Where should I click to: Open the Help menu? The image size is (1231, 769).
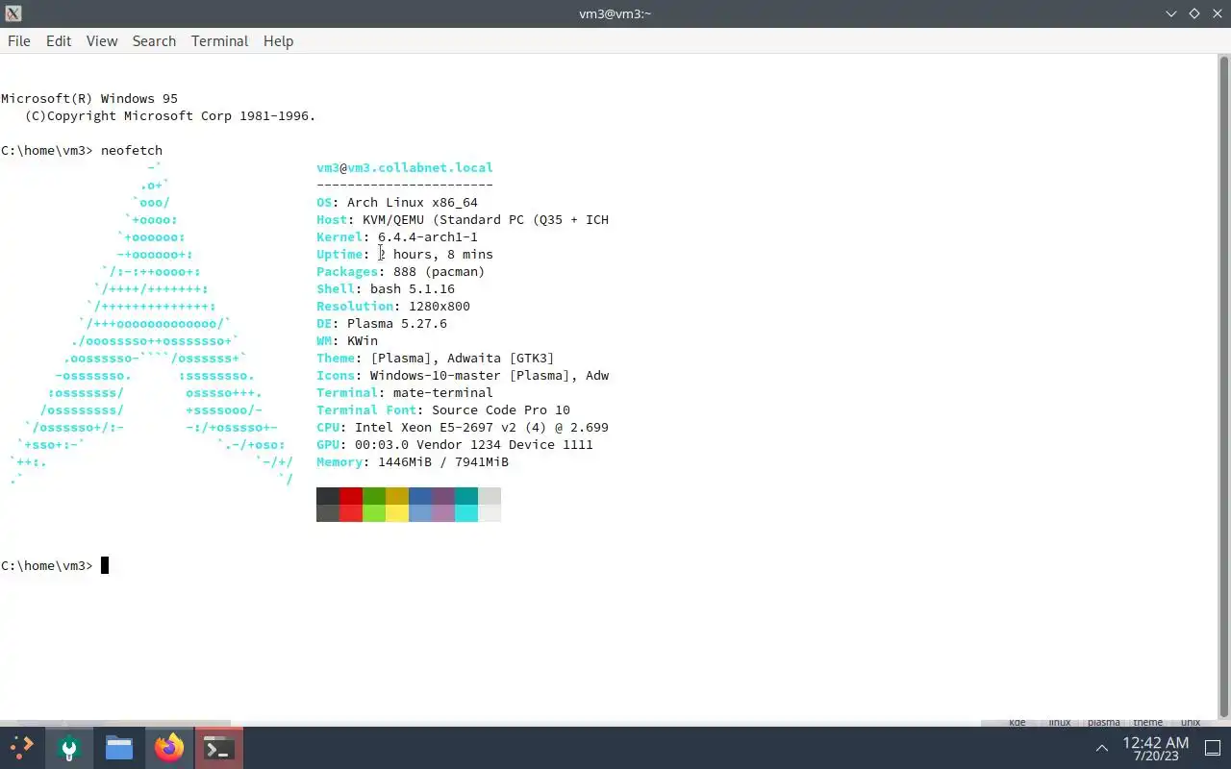point(278,41)
